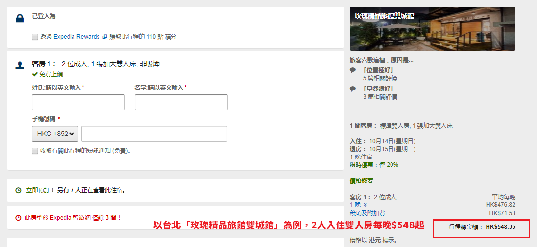
Task: Click the 限時優惠：慳 20% text
Action: [374, 165]
